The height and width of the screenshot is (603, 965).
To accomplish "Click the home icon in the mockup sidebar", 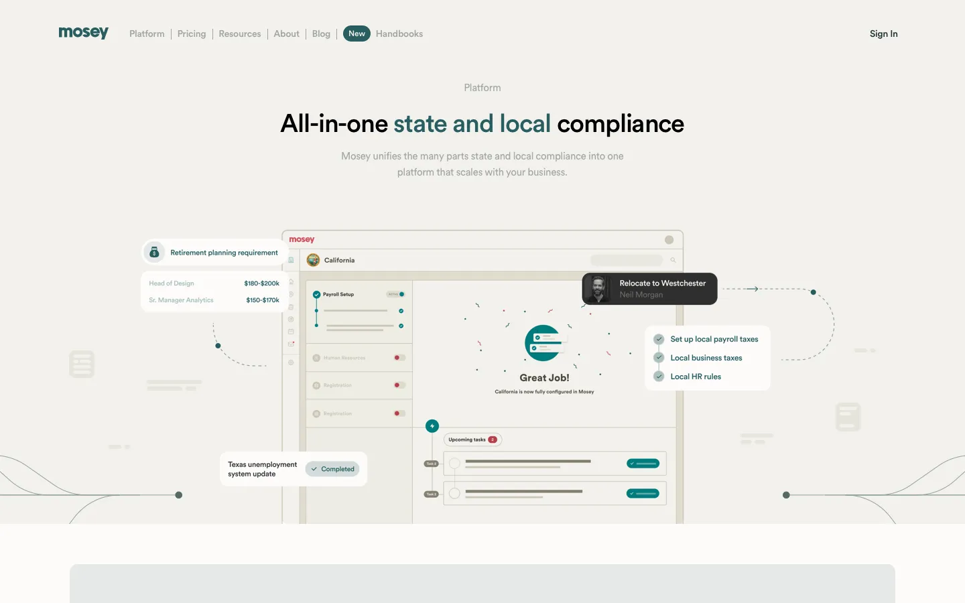I will (291, 281).
